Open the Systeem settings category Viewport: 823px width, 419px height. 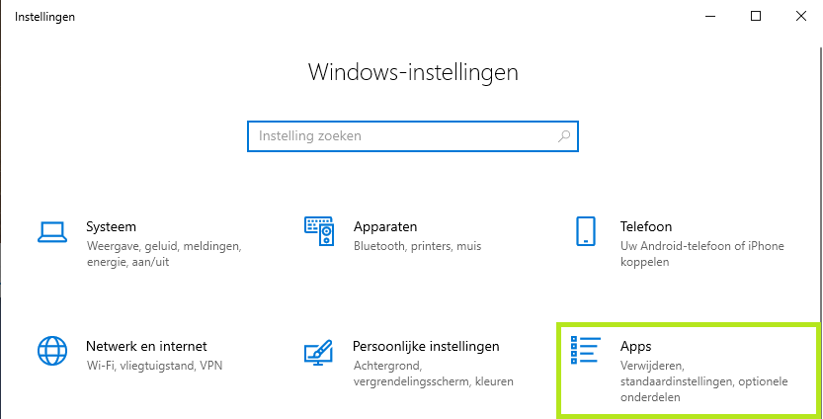point(111,227)
